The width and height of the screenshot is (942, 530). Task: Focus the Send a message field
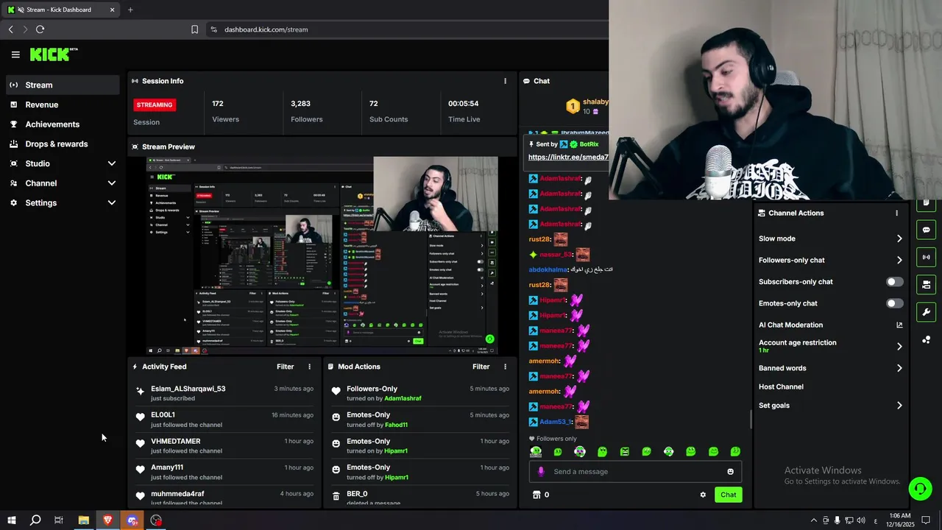pyautogui.click(x=635, y=472)
